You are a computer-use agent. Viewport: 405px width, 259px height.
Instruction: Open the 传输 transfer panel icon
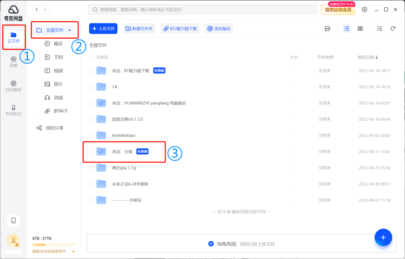pos(13,61)
